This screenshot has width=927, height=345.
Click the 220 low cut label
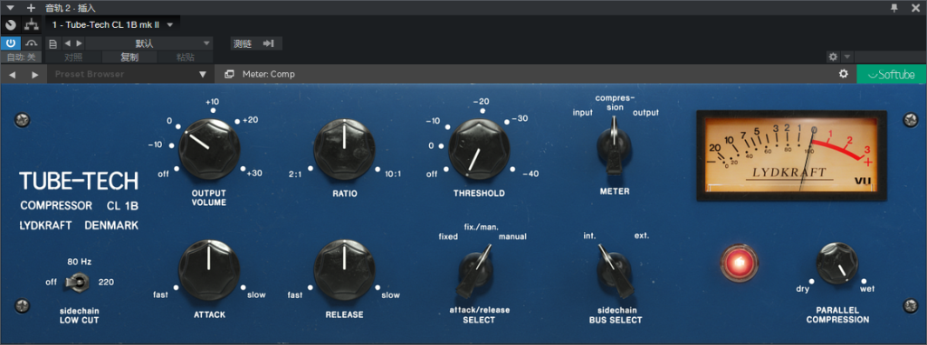(106, 282)
